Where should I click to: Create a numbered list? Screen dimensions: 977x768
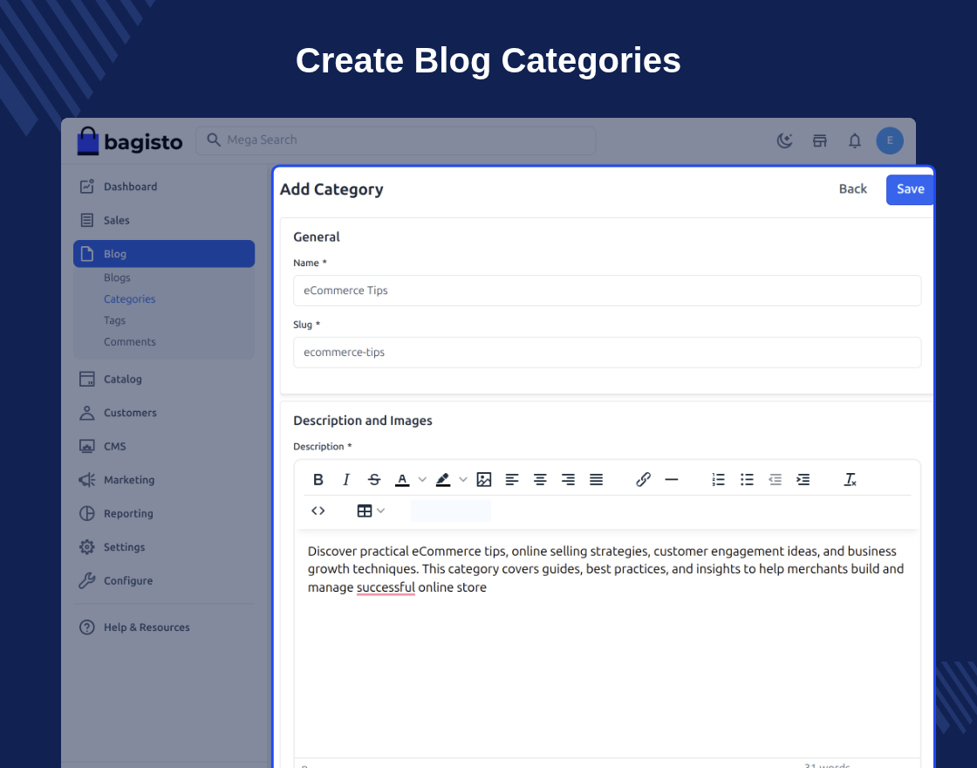point(719,479)
